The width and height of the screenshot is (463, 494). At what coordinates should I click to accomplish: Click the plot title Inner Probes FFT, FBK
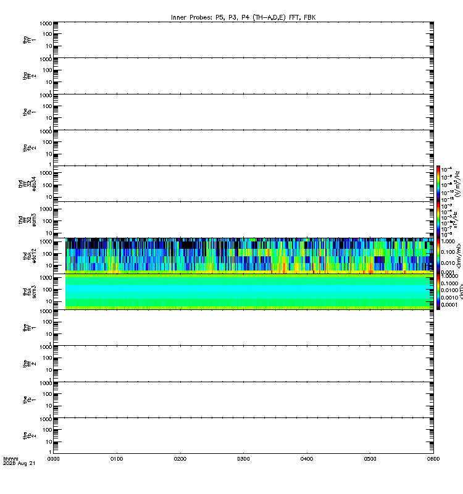coord(243,17)
